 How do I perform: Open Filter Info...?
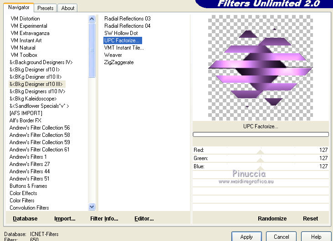[104, 219]
